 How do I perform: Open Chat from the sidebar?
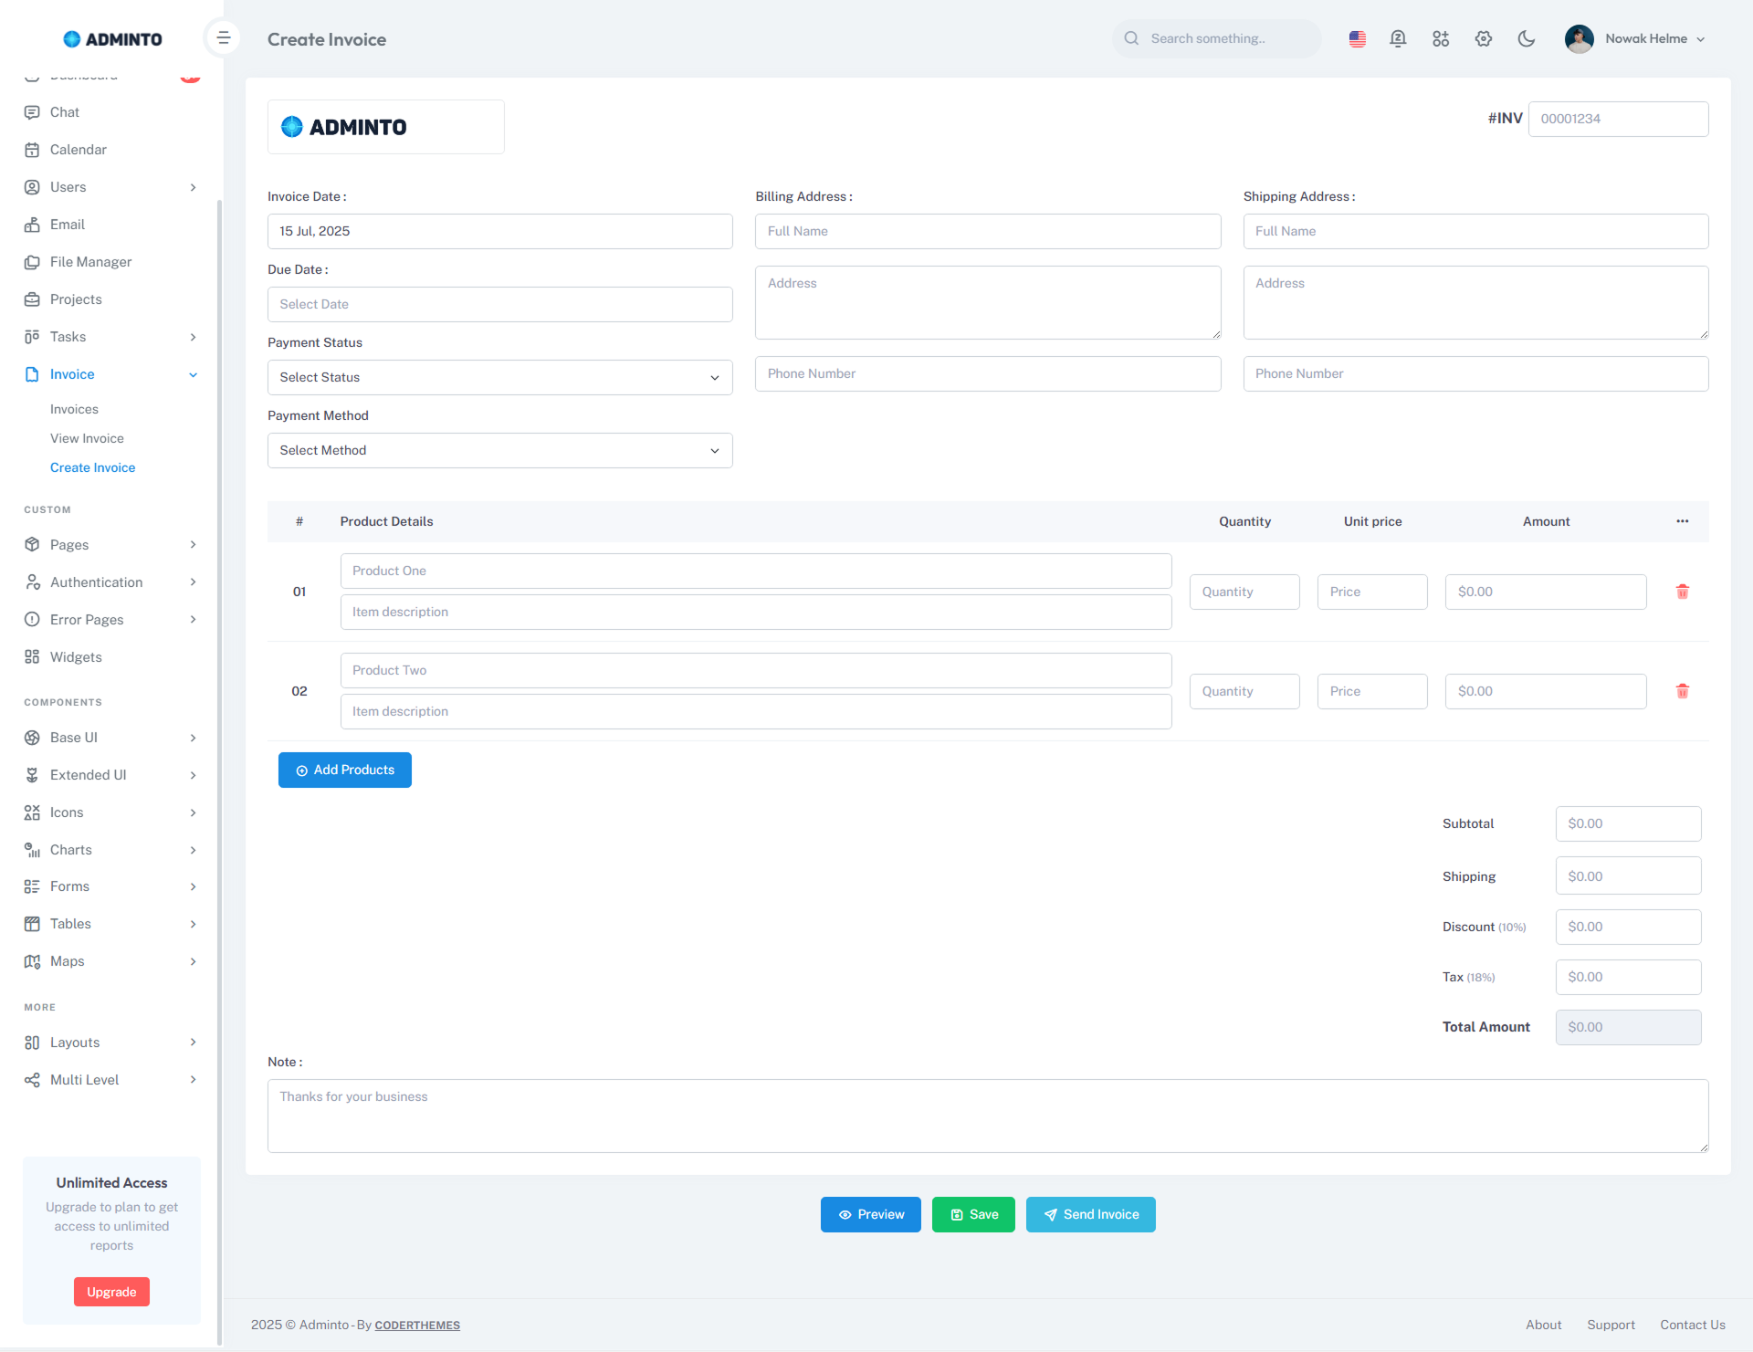point(64,111)
